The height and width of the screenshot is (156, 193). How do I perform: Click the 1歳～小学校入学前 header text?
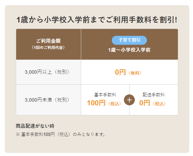pyautogui.click(x=129, y=50)
